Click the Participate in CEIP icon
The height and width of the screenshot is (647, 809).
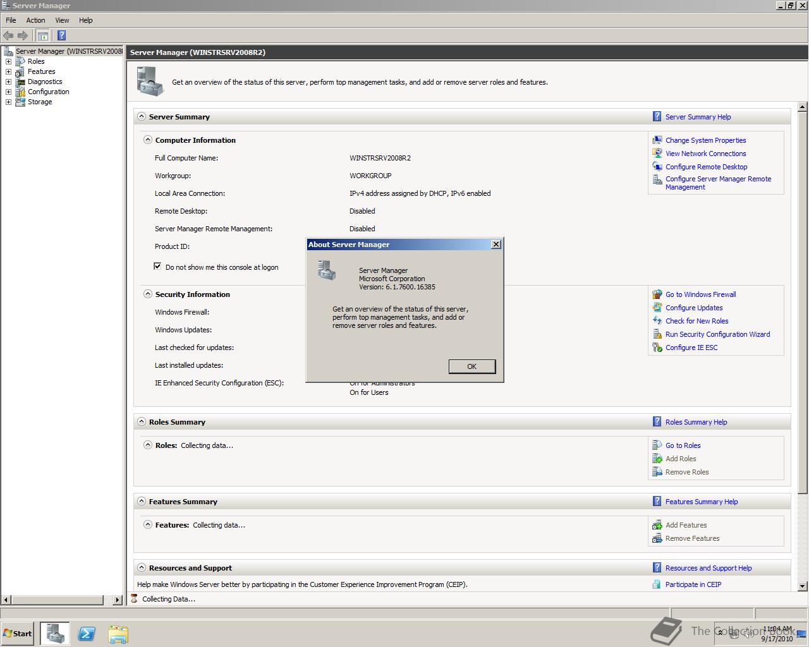657,584
